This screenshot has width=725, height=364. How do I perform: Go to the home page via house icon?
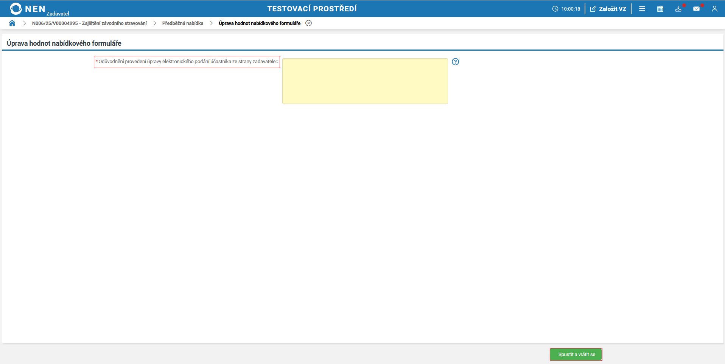pyautogui.click(x=12, y=23)
